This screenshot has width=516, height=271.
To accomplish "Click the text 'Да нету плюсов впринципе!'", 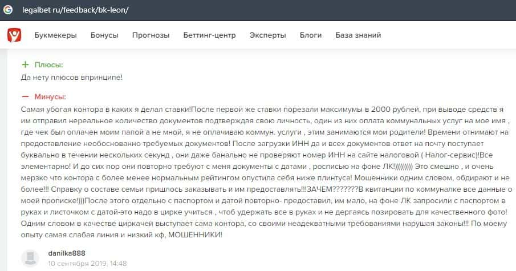I will point(71,78).
